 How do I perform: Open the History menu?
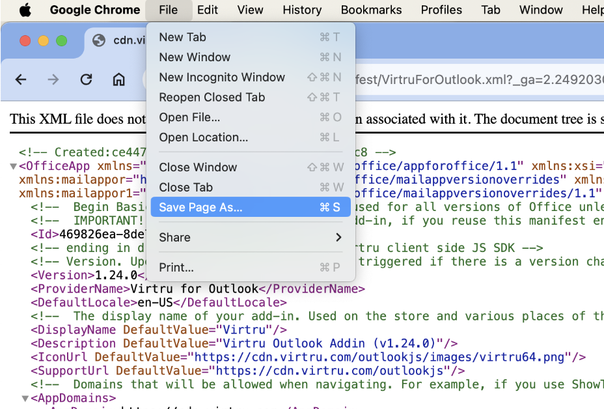tap(302, 10)
